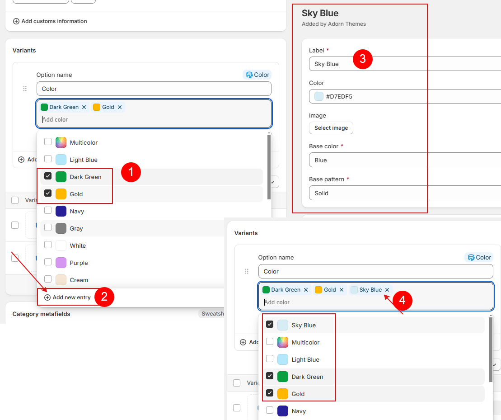Remove the Sky Blue tag chip
Image resolution: width=501 pixels, height=420 pixels.
pos(387,290)
